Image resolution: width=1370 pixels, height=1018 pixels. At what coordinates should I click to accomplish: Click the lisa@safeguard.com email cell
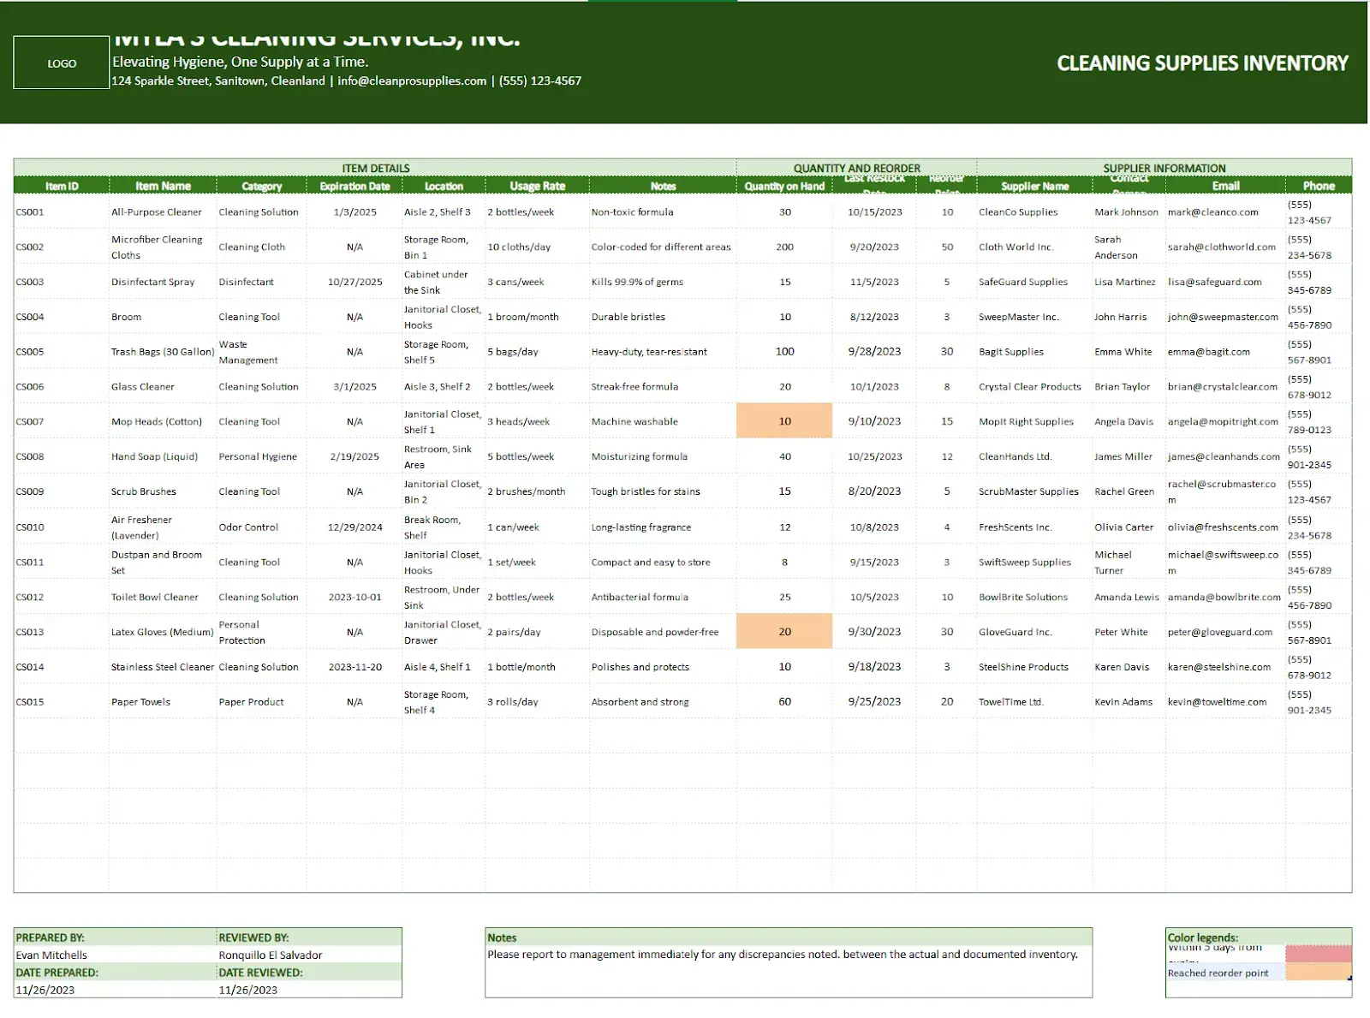click(1214, 282)
